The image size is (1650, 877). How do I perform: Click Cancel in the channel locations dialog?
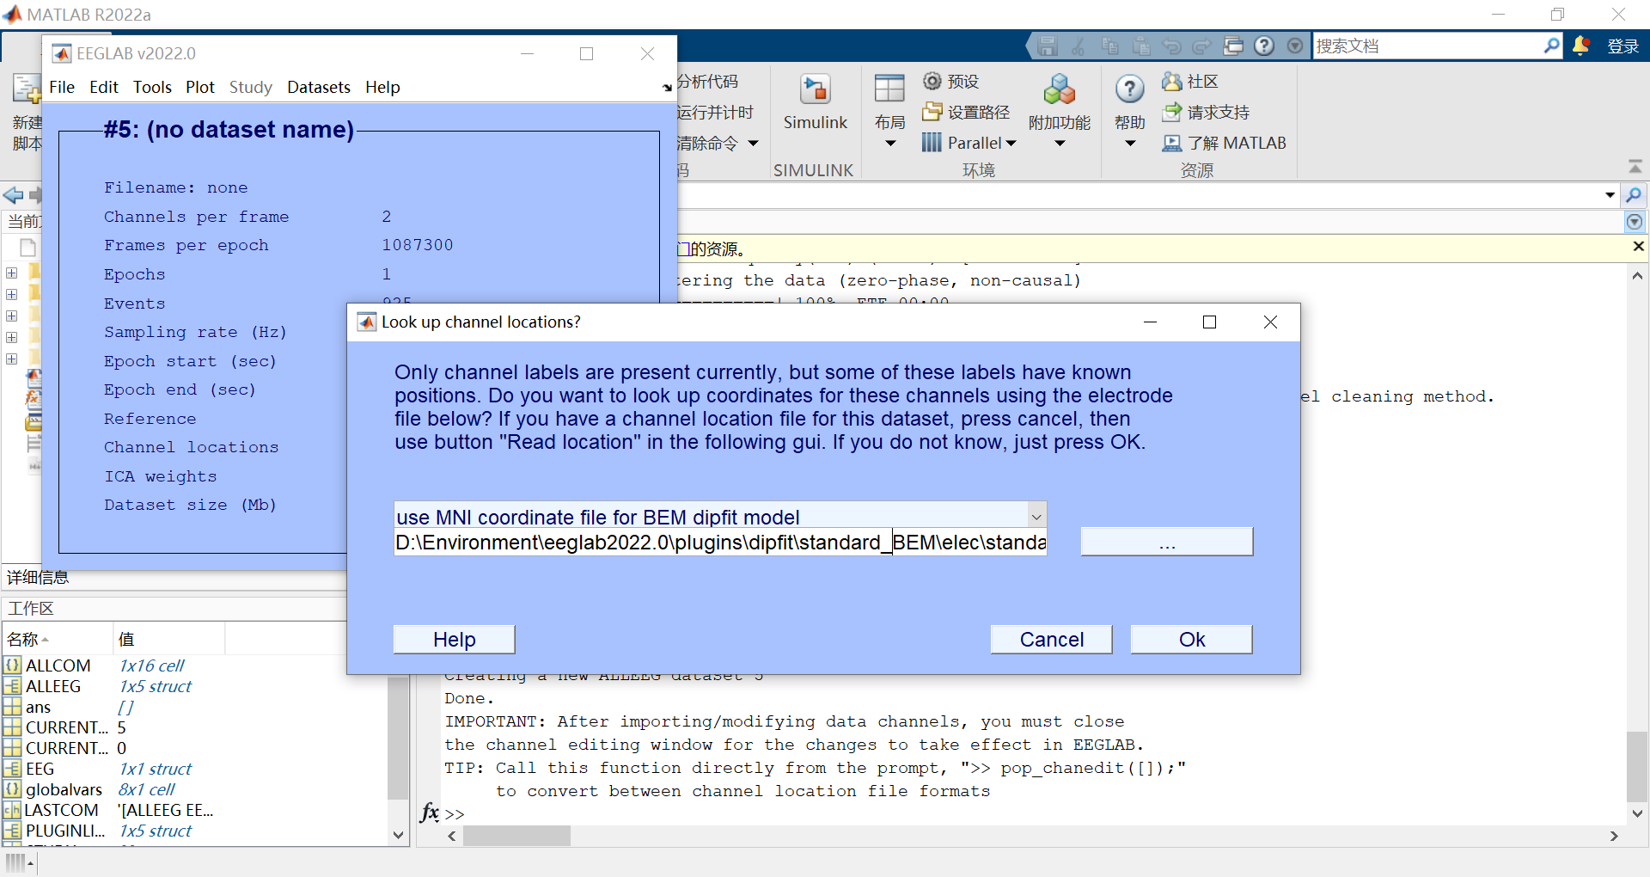point(1051,640)
